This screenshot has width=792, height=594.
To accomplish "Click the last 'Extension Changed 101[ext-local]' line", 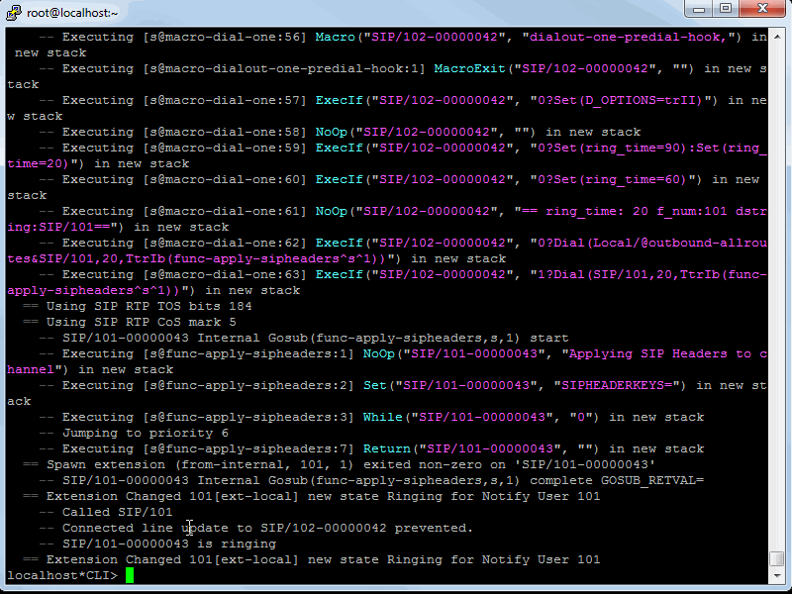I will coord(311,559).
